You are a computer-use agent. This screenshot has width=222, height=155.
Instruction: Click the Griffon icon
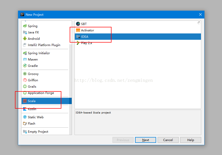click(x=25, y=80)
